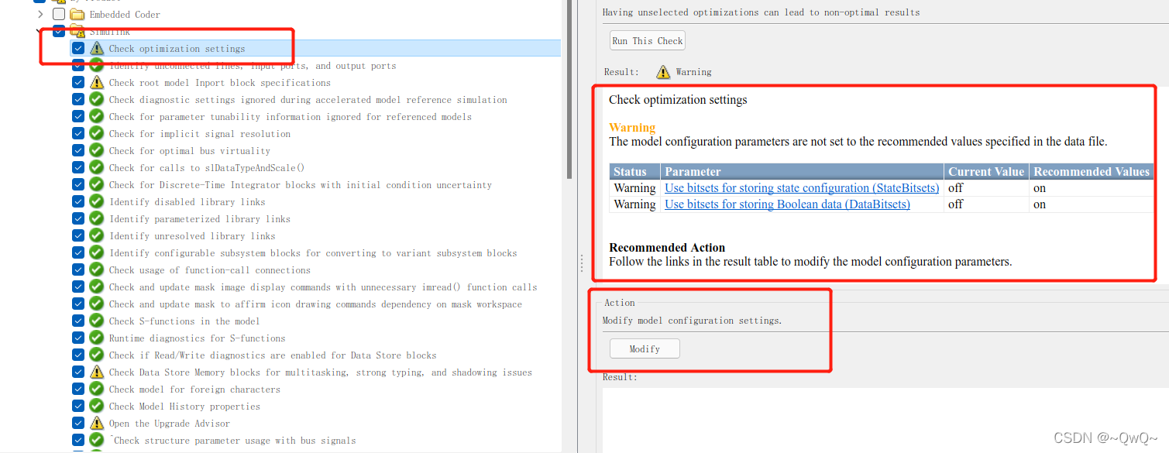Click pass icon of Identify unresolved library links

click(96, 235)
